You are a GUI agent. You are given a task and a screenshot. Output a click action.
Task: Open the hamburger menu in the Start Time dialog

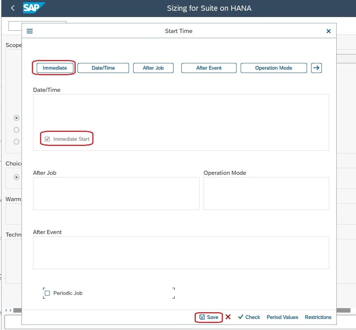pyautogui.click(x=29, y=31)
